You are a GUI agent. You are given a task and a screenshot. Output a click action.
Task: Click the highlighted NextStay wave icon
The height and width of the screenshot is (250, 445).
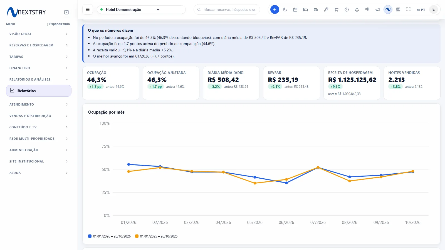click(x=388, y=9)
